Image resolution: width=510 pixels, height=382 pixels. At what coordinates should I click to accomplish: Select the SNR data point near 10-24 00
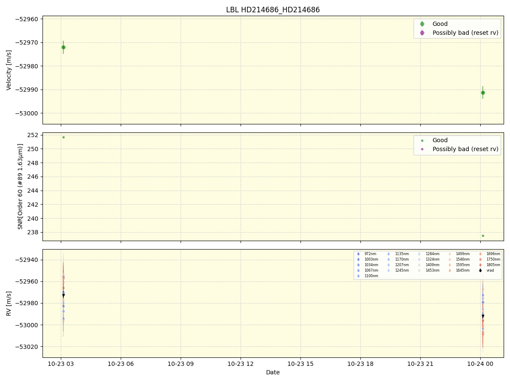pos(483,235)
